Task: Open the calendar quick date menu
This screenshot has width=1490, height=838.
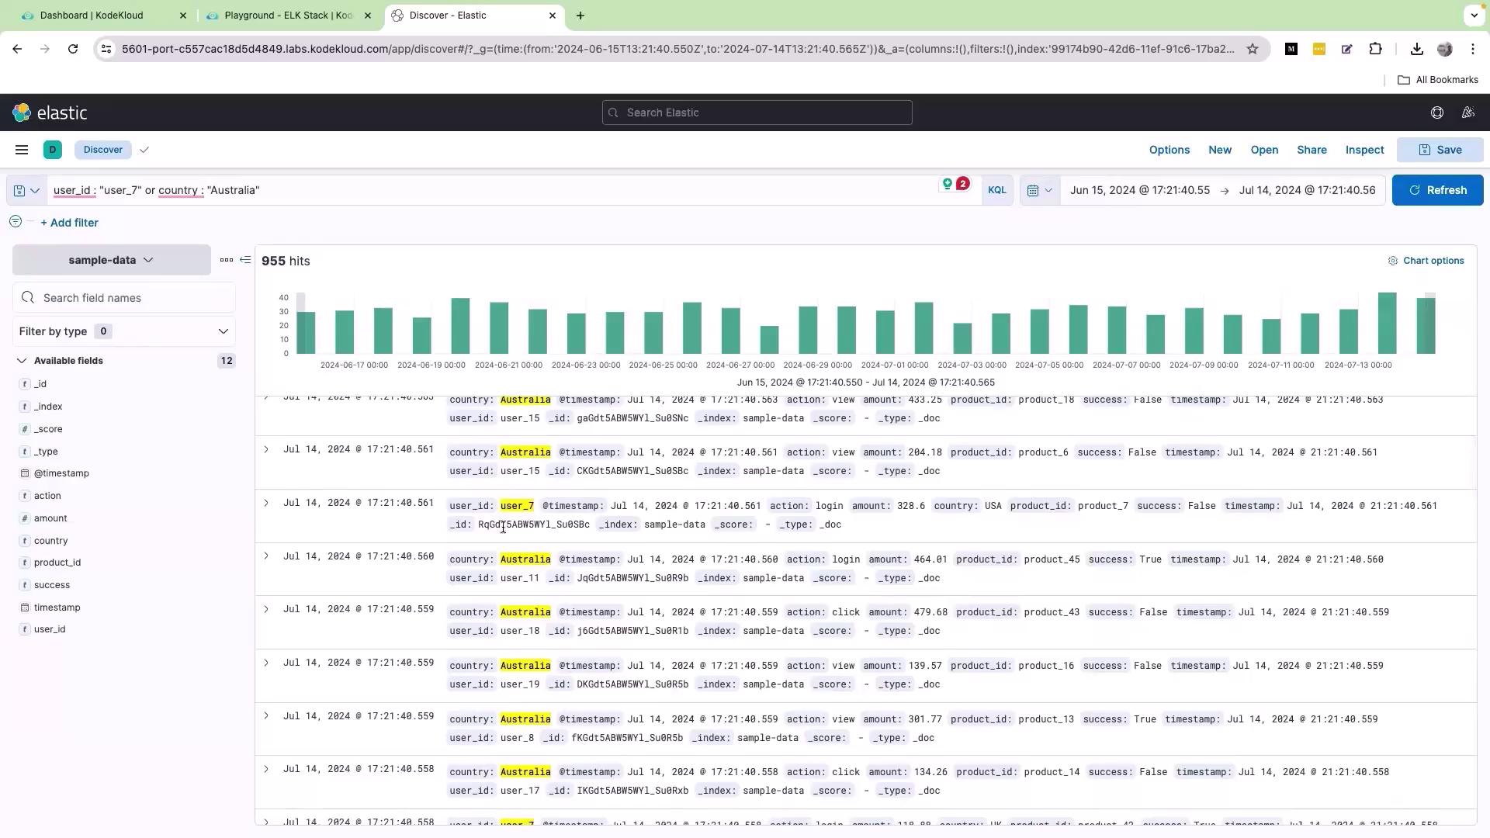Action: (x=1039, y=190)
